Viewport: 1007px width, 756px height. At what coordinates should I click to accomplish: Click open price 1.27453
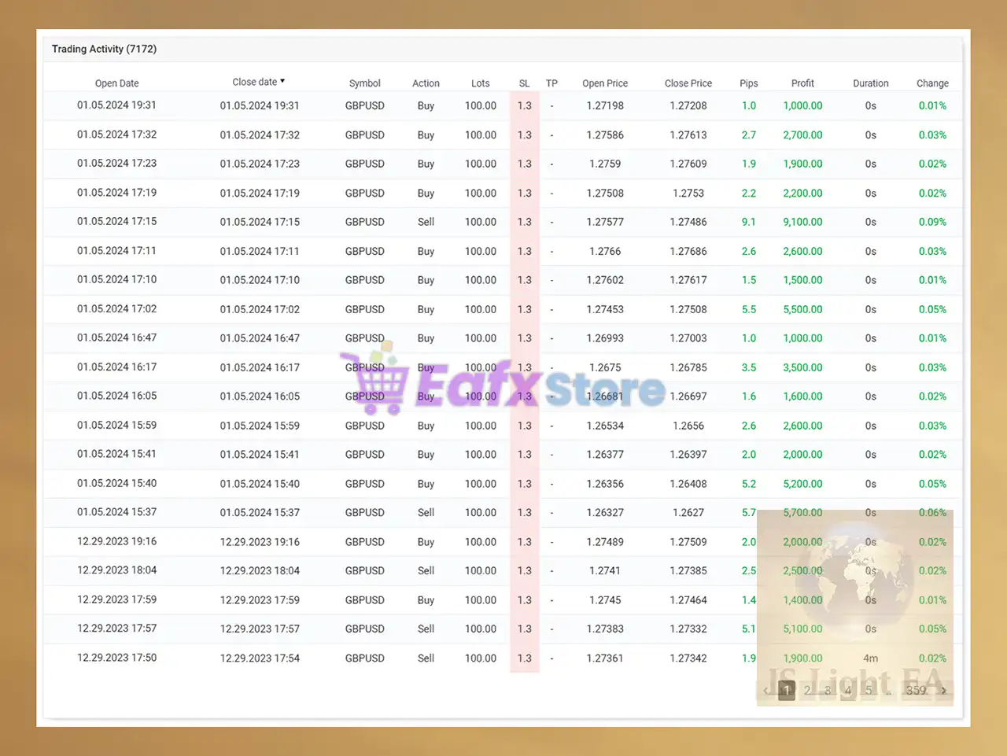tap(605, 309)
